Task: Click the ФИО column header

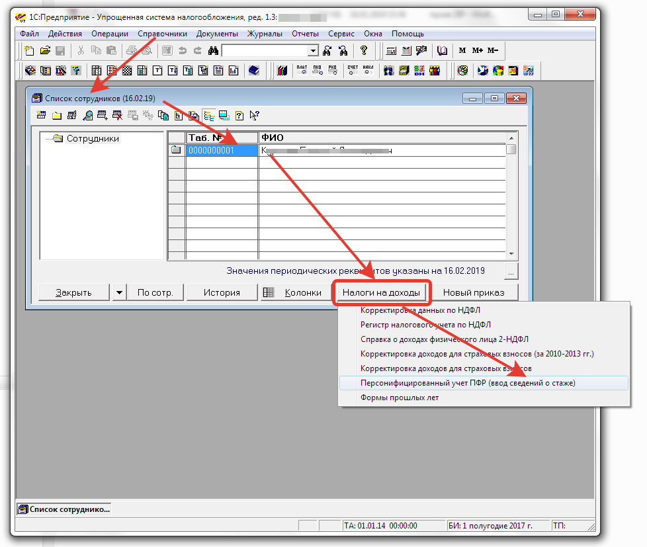Action: pos(382,138)
